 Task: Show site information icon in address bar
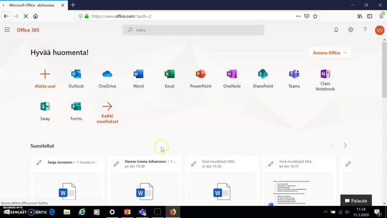coord(80,16)
